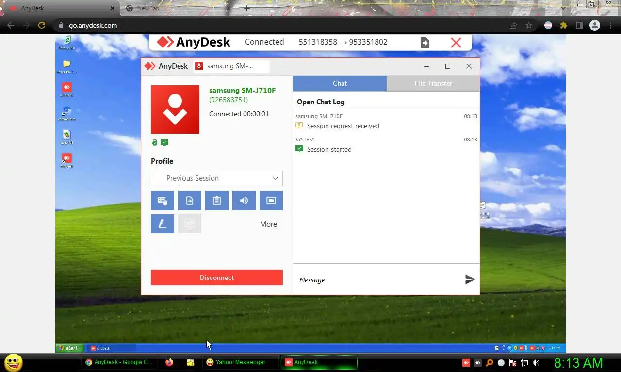Click green monitor status icon under avatar
Viewport: 621px width, 372px height.
coord(164,142)
